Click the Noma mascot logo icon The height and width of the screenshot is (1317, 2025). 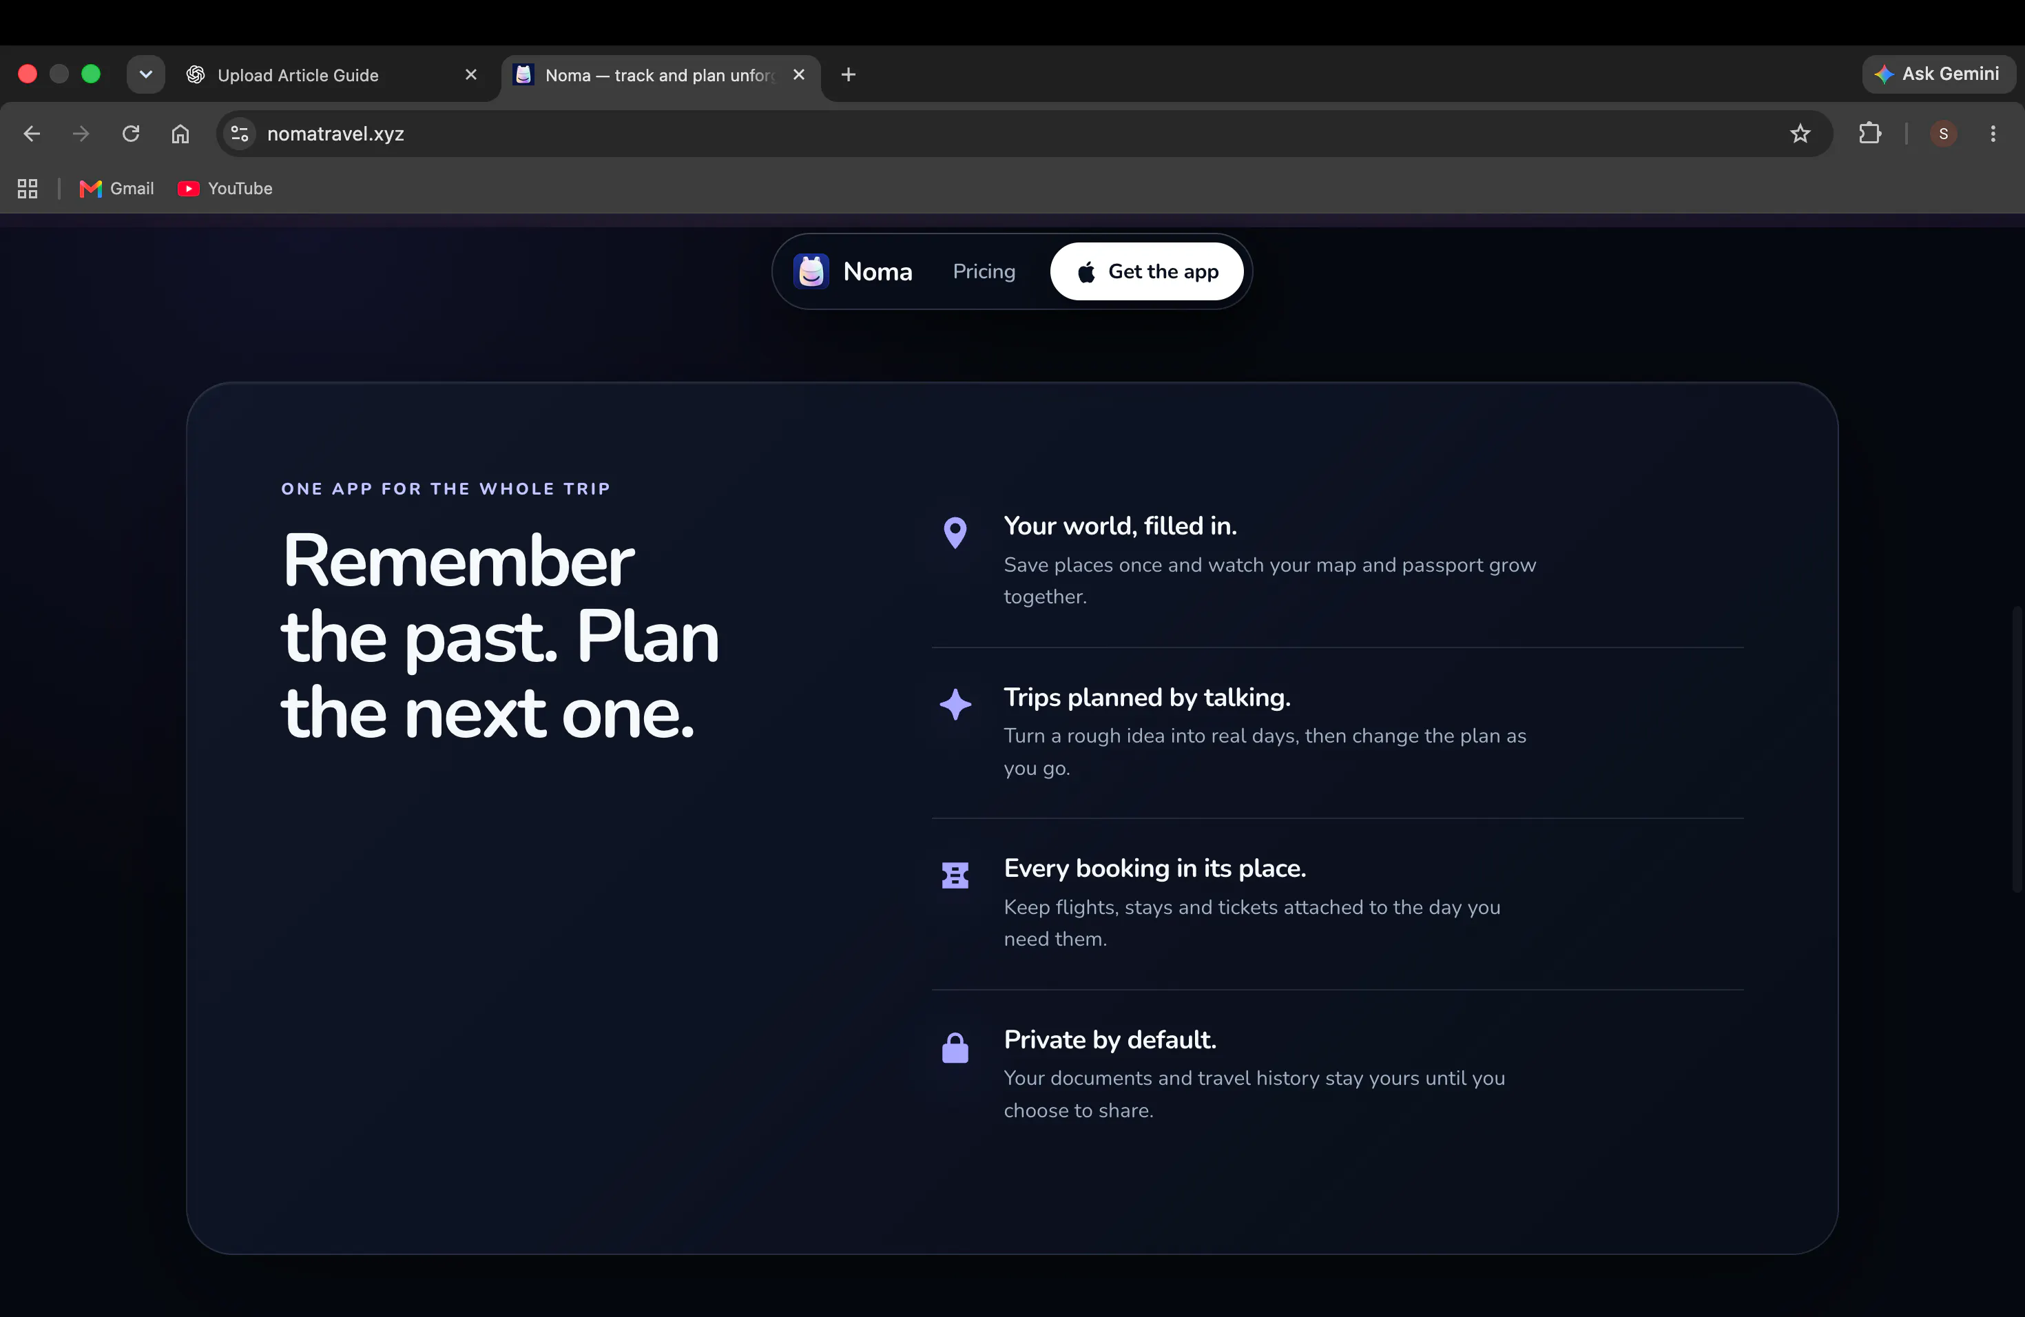(x=811, y=271)
